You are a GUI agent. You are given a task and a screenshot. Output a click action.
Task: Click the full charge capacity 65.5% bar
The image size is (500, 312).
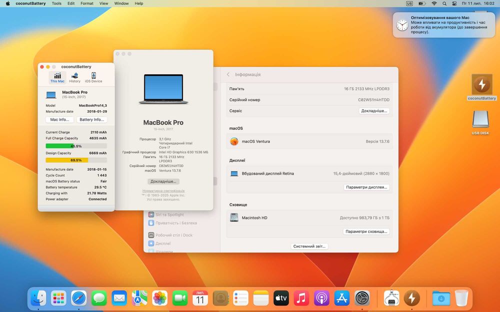(76, 146)
